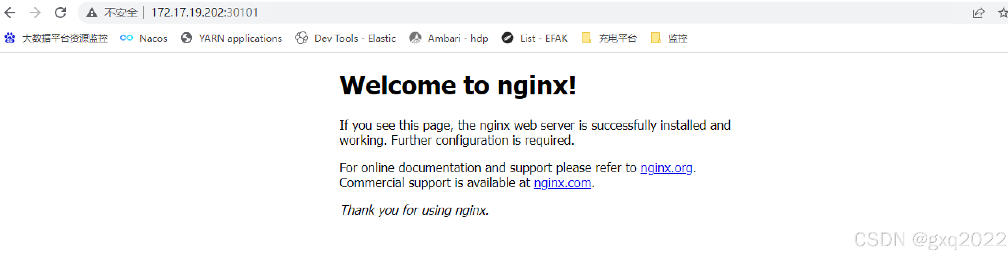Screen dimensions: 1008x256
Task: Click the 不安全 security label
Action: coord(121,13)
